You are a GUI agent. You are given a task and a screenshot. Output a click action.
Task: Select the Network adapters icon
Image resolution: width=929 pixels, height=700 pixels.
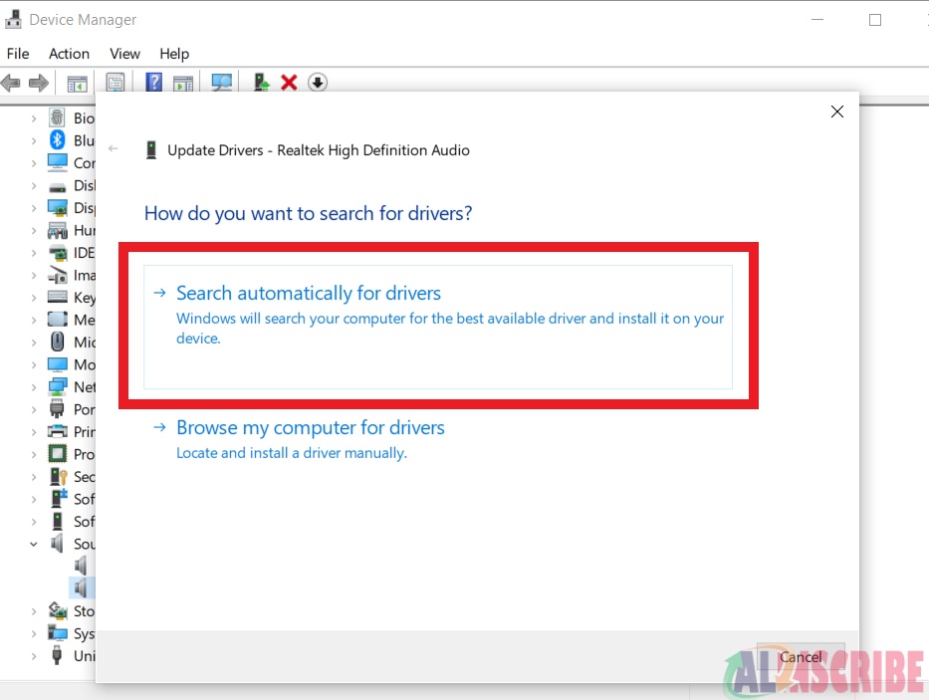point(58,386)
